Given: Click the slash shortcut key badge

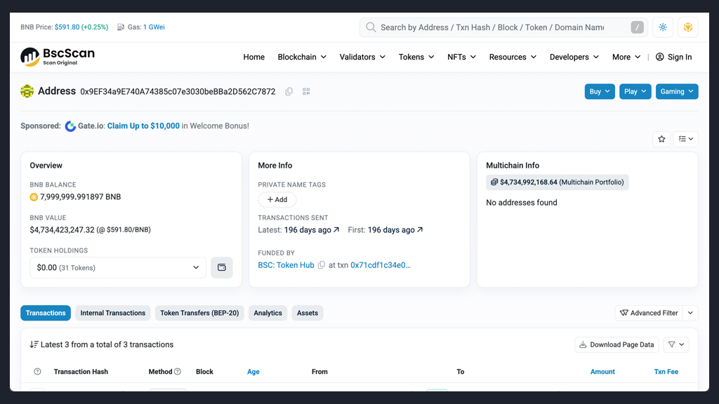Looking at the screenshot, I should click(637, 27).
